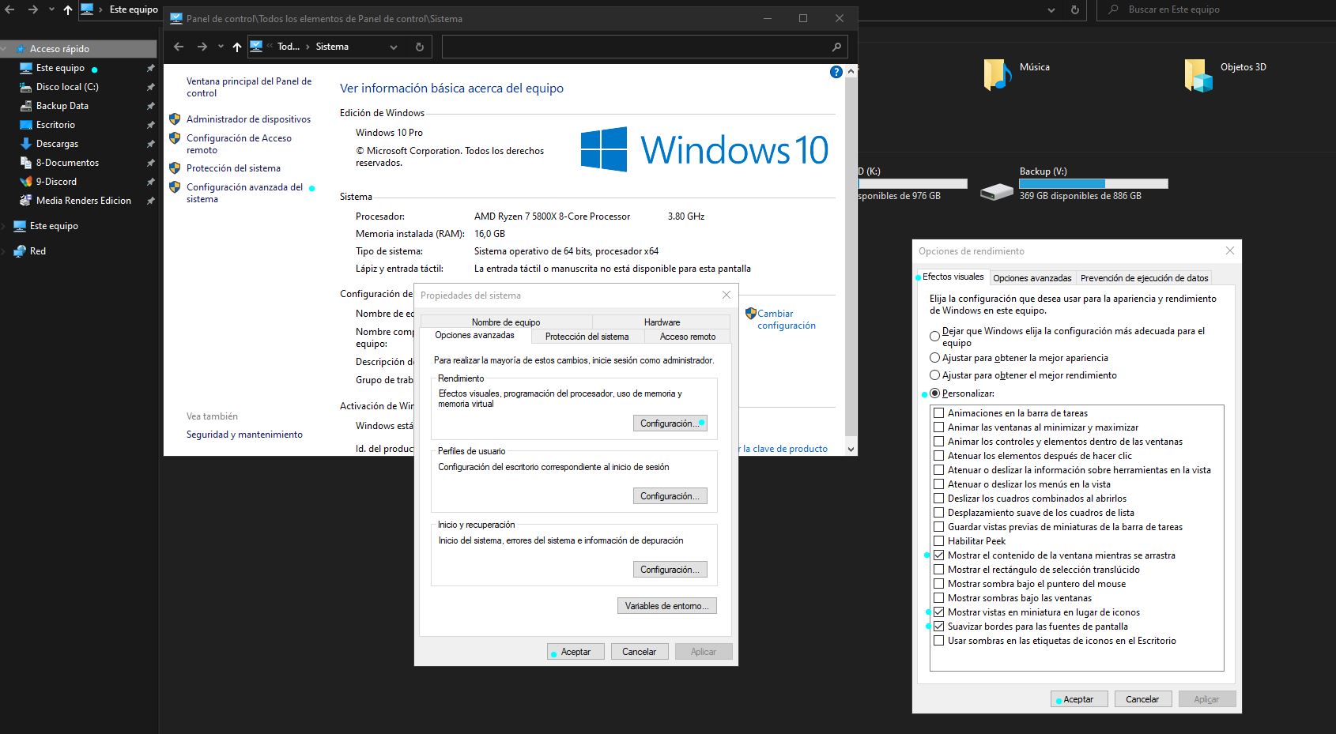This screenshot has width=1336, height=734.
Task: Click the up arrow in File Explorer toolbar
Action: click(68, 10)
